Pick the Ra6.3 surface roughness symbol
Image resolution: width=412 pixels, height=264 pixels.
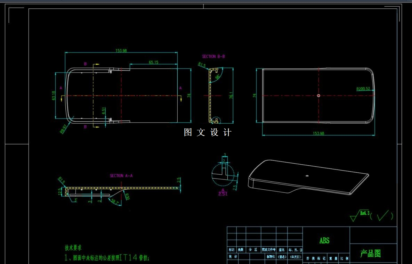click(360, 216)
